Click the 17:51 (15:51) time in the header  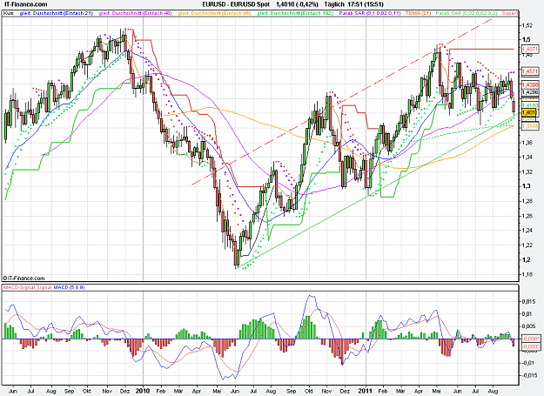365,4
